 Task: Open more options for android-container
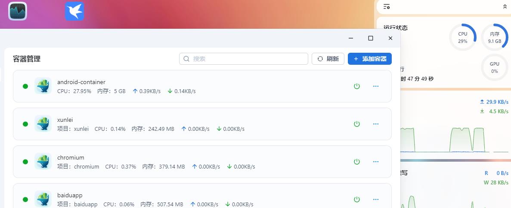(x=376, y=86)
